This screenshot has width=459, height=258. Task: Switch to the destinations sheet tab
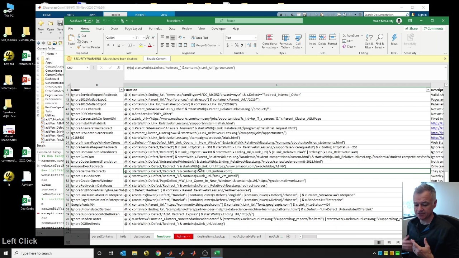142,236
